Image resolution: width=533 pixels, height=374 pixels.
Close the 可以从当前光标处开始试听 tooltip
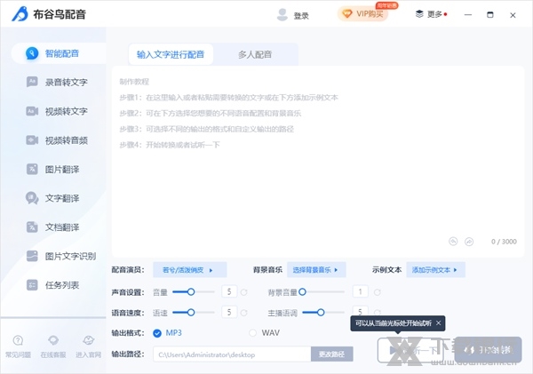pos(439,323)
